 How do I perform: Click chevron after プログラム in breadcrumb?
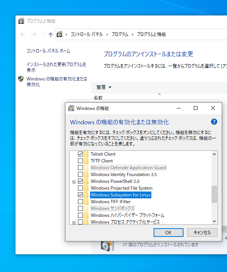click(132, 34)
